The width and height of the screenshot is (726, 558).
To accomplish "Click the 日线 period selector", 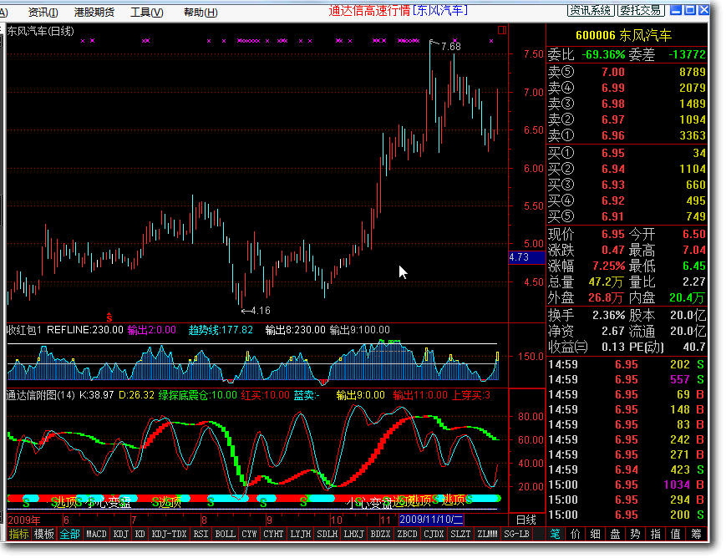I will (x=526, y=520).
